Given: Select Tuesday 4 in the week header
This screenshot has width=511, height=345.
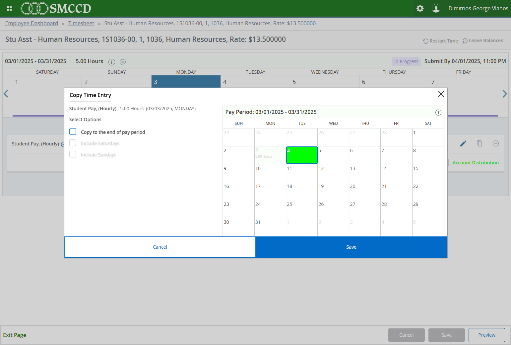Looking at the screenshot, I should [255, 82].
